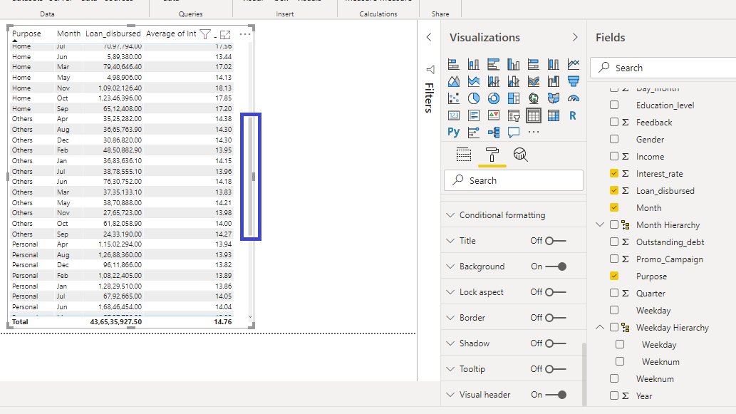Open the Analytics pane magnifier icon
Viewport: 736px width, 414px height.
point(521,155)
